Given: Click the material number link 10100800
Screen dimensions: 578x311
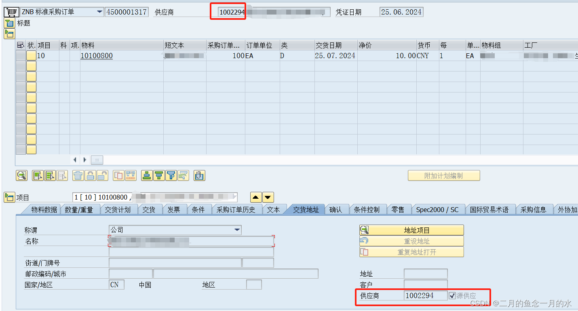Looking at the screenshot, I should point(97,56).
